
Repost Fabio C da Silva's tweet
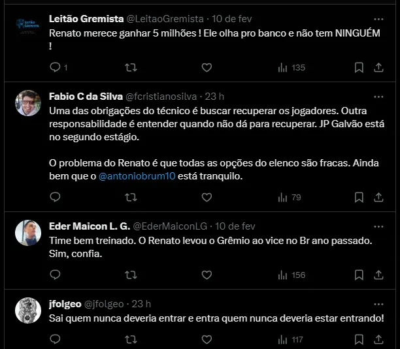(x=131, y=196)
